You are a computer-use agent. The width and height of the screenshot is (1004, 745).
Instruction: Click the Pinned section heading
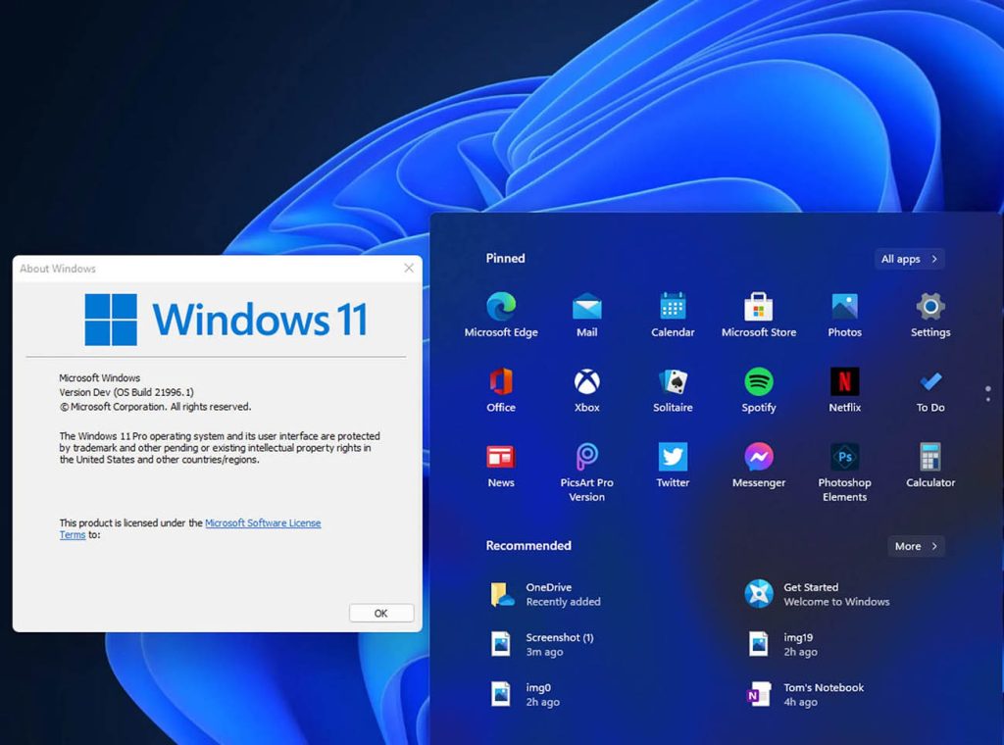point(505,259)
